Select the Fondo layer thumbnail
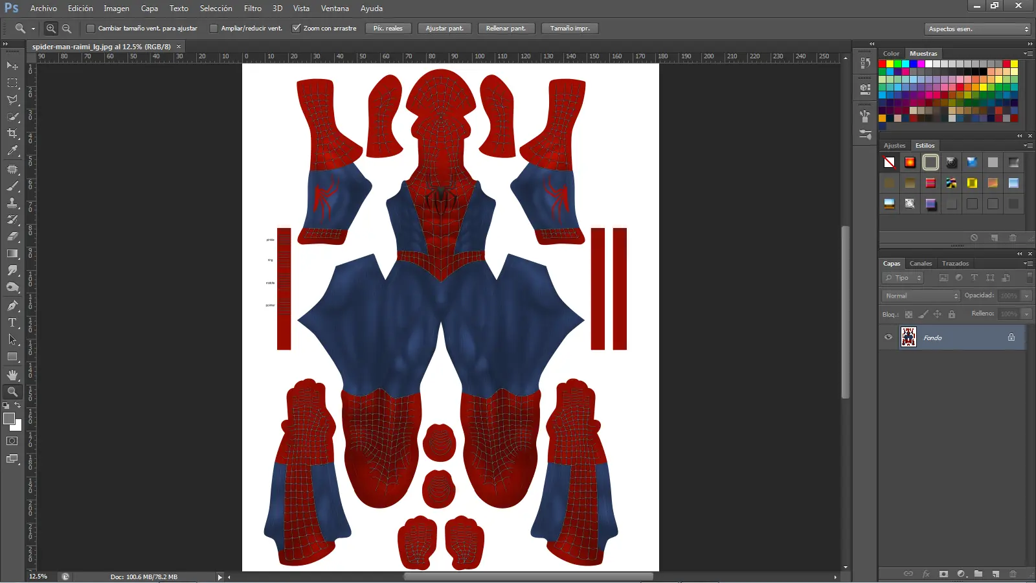Screen dimensions: 1036x583 tap(908, 337)
